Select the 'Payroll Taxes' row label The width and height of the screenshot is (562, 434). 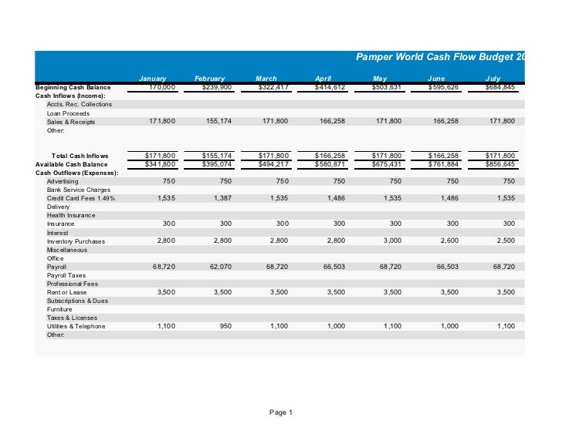66,275
